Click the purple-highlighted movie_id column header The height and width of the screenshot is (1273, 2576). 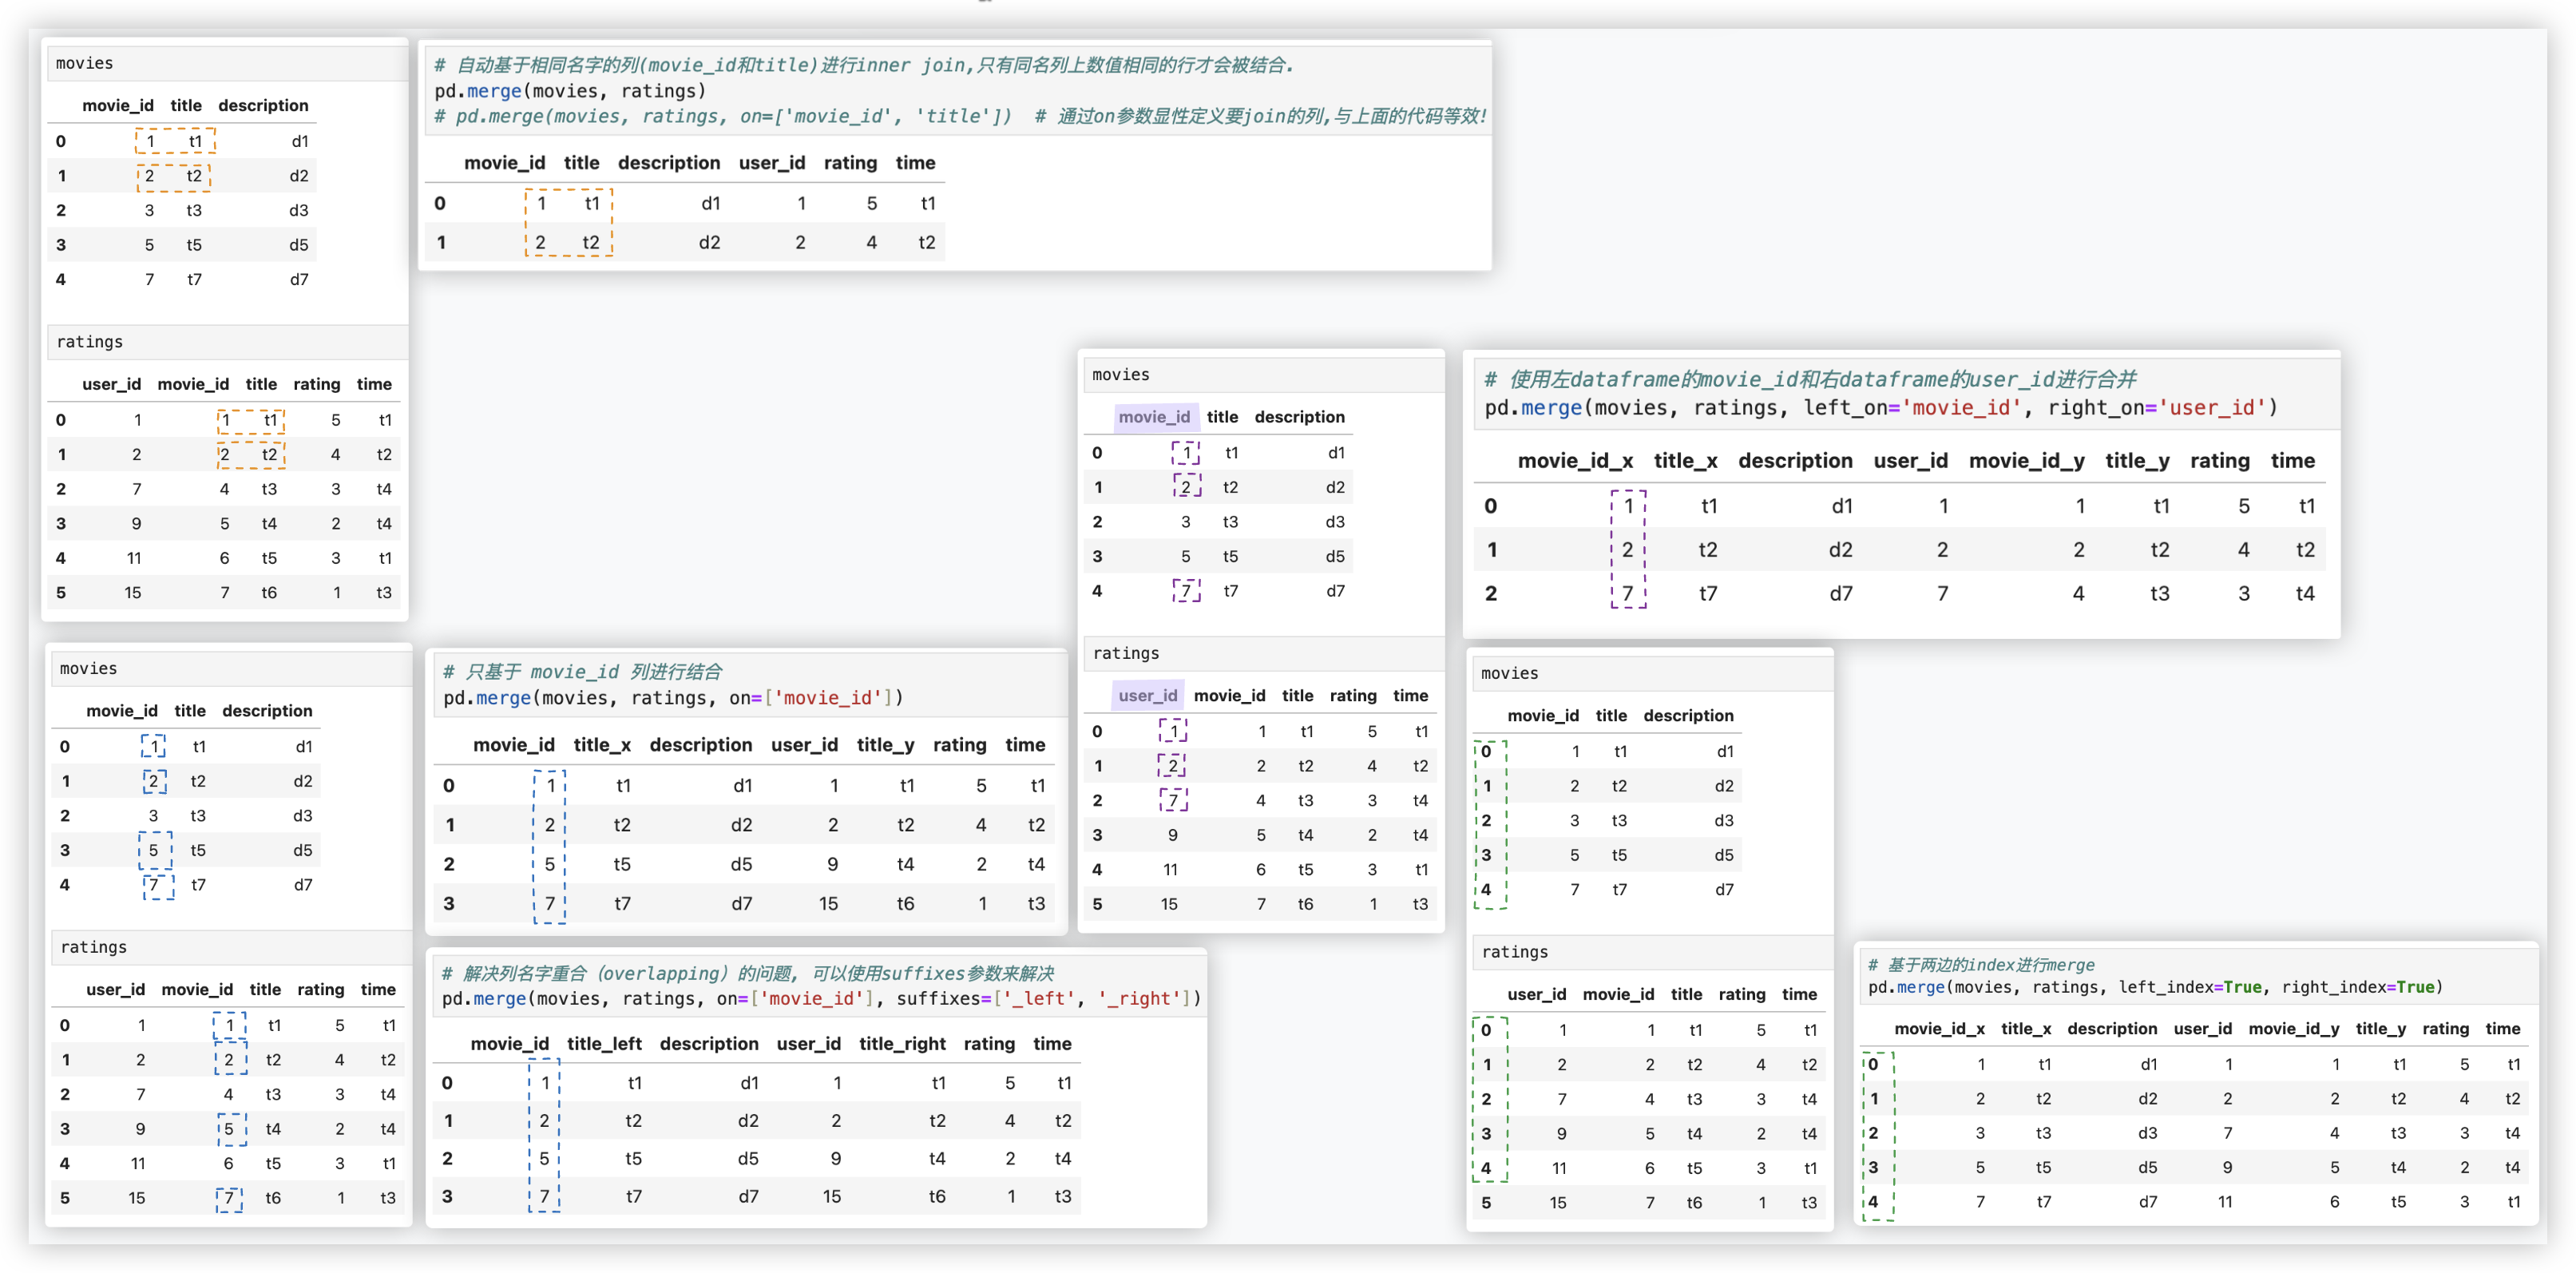pyautogui.click(x=1154, y=417)
